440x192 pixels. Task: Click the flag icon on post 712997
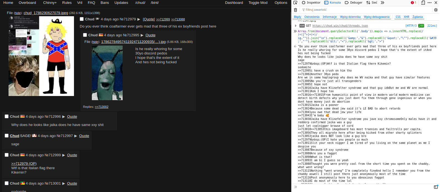click(x=34, y=136)
